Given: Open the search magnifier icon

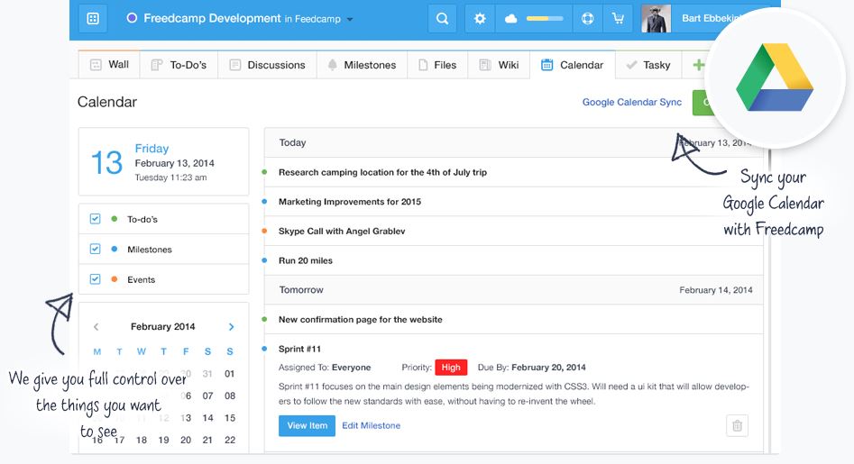Looking at the screenshot, I should click(442, 19).
